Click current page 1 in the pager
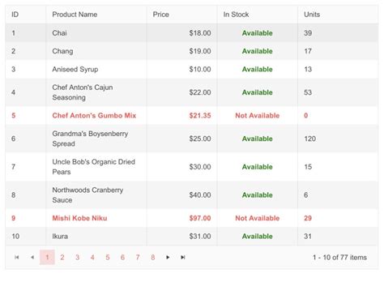The width and height of the screenshot is (384, 299). [47, 257]
